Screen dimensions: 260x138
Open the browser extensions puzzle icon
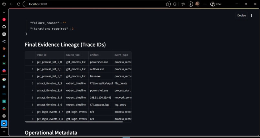coord(175,4)
